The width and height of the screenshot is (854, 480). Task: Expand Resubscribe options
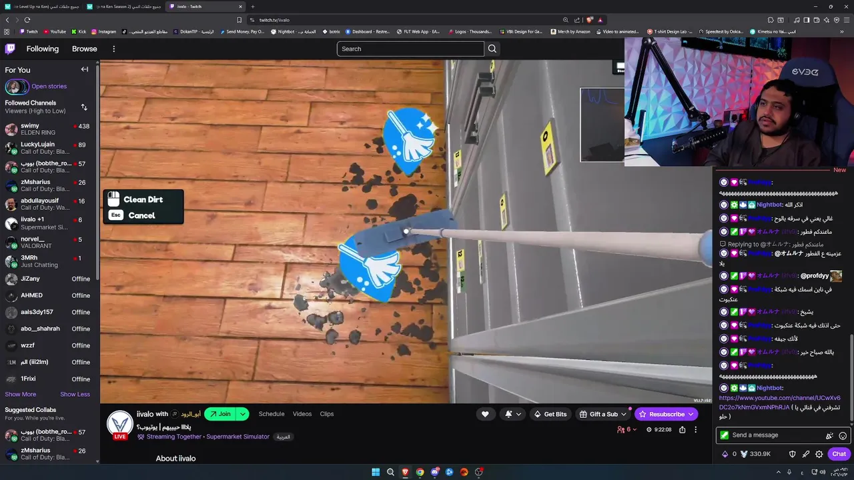691,414
